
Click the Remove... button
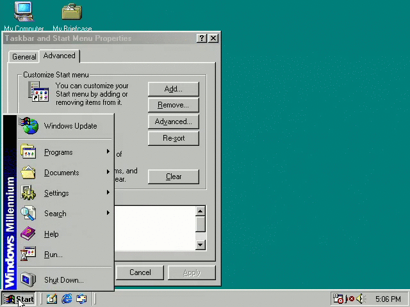coord(174,105)
